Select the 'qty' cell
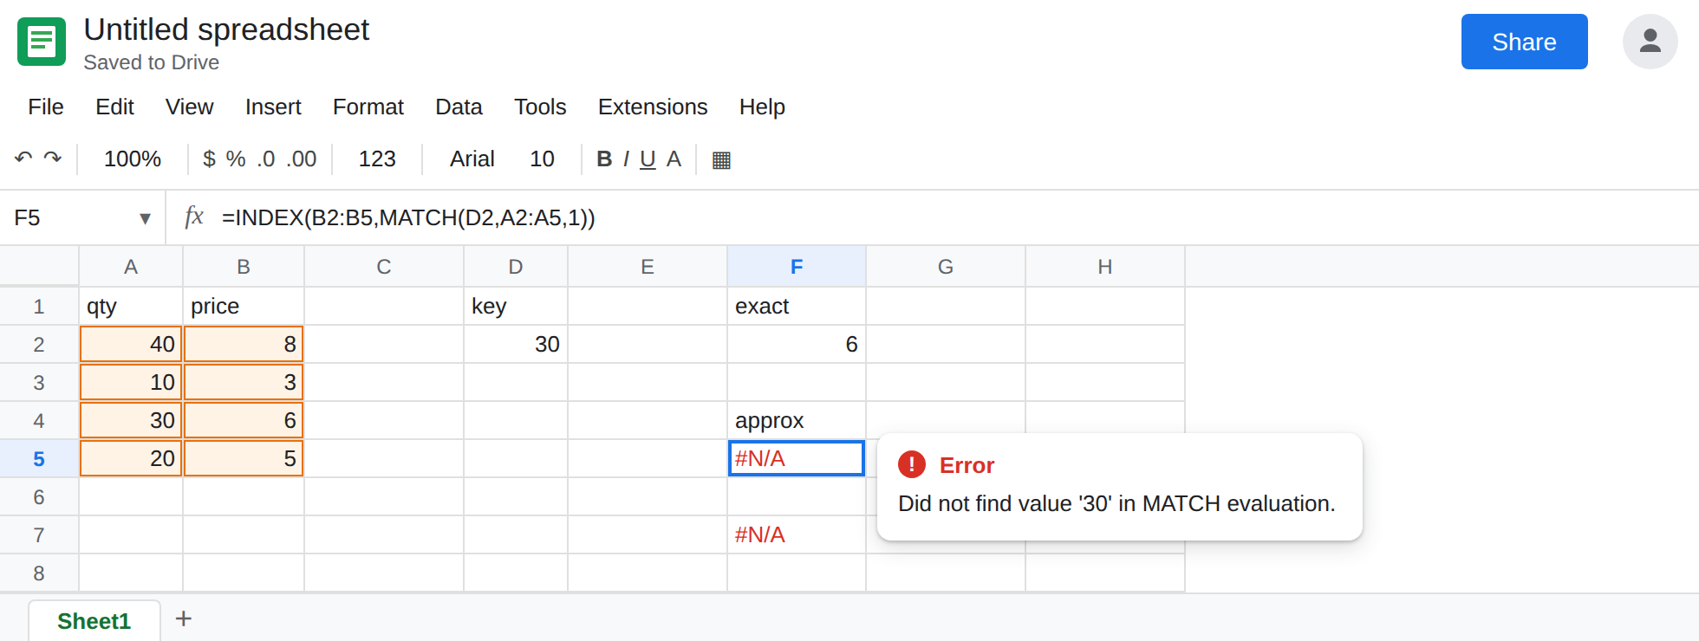1699x641 pixels. 131,307
